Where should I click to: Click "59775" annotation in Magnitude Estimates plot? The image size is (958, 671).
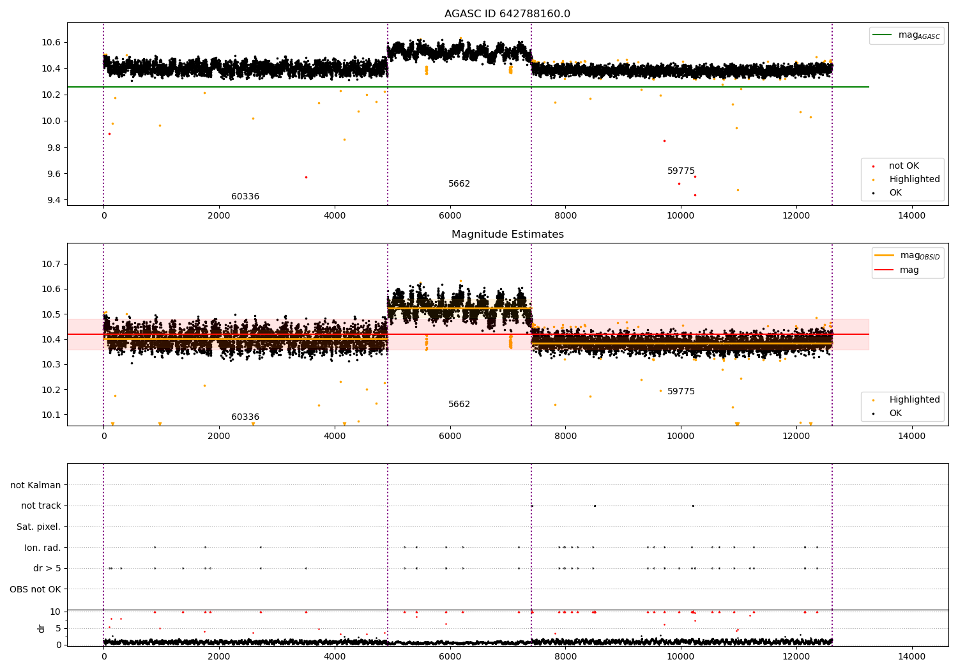(681, 392)
